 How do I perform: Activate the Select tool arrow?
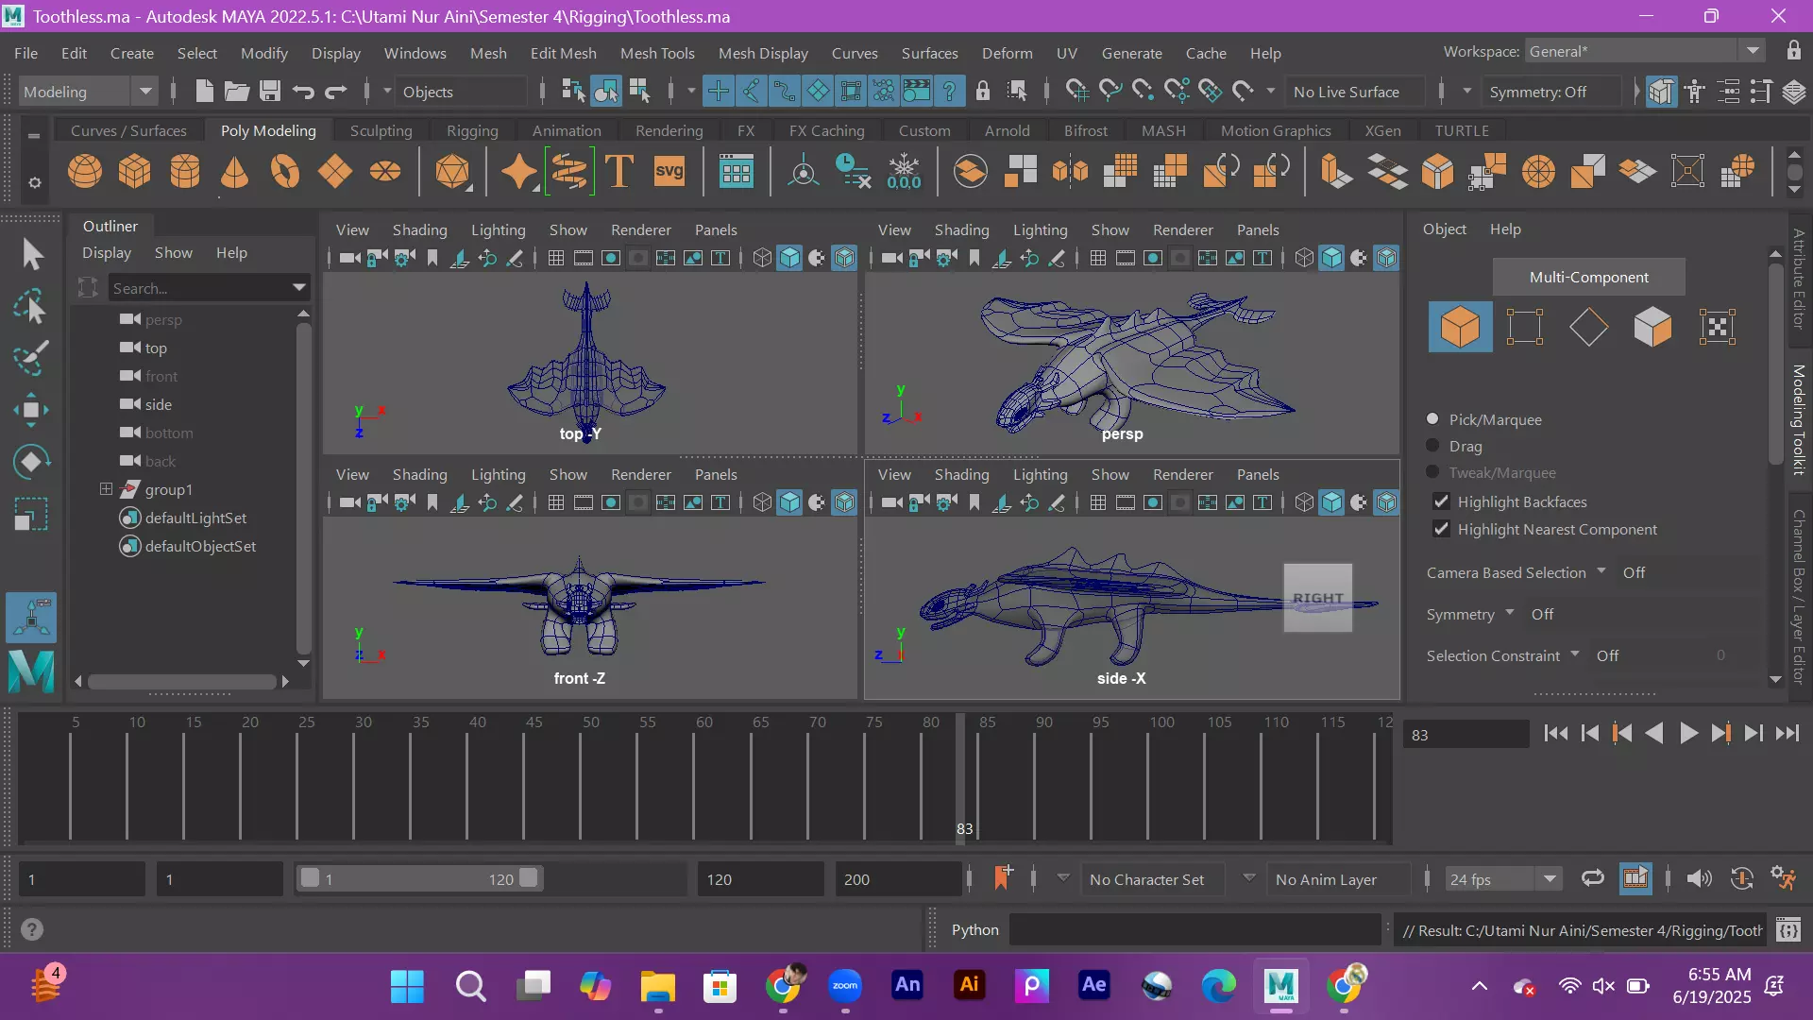[31, 254]
